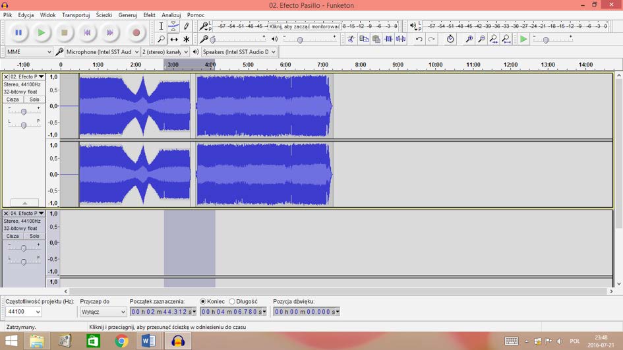
Task: Select the Selection (I-beam) tool
Action: [x=161, y=26]
